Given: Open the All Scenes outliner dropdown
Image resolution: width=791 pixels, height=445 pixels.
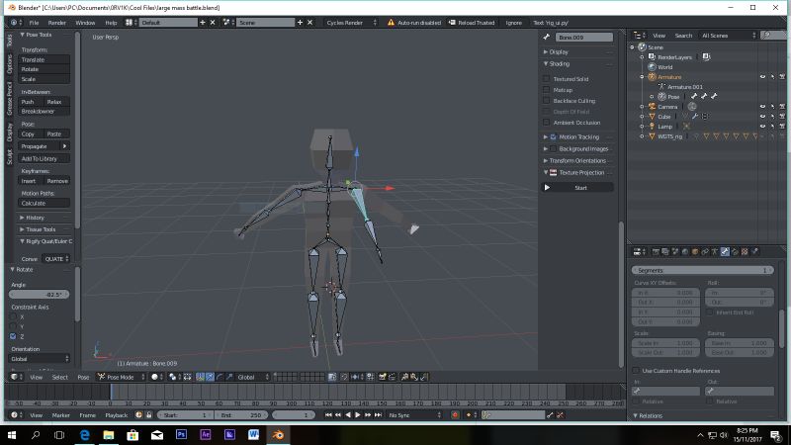Looking at the screenshot, I should pyautogui.click(x=728, y=36).
